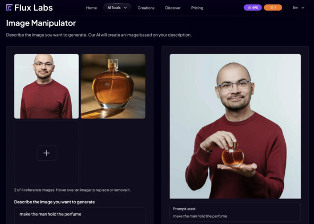
Task: Click the image description prompt field
Action: point(80,216)
